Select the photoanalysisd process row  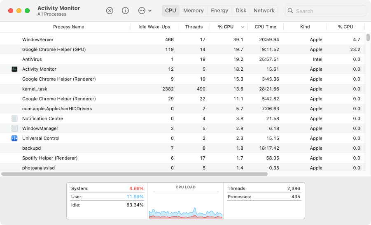(x=182, y=167)
